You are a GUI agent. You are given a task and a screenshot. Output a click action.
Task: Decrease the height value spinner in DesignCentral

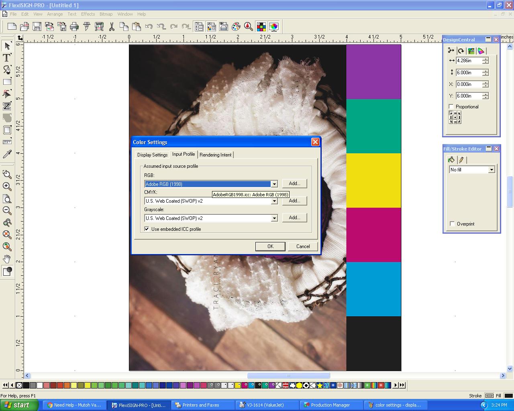(485, 74)
